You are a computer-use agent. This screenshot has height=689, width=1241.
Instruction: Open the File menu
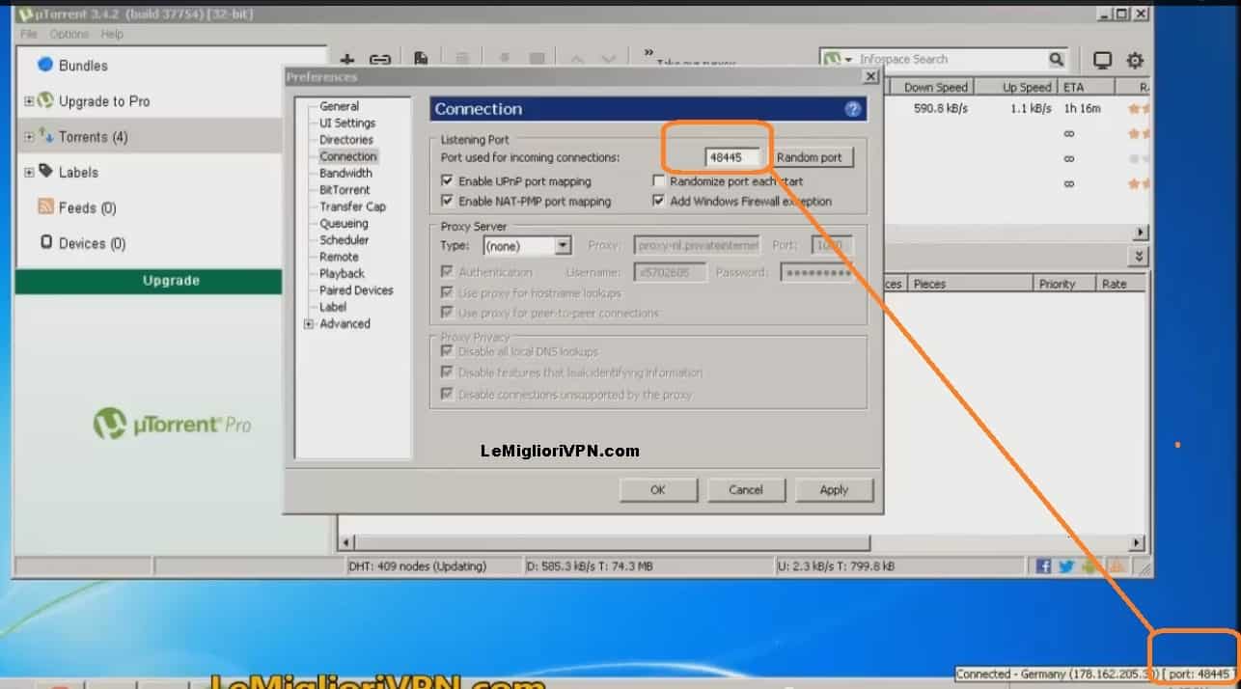coord(29,34)
